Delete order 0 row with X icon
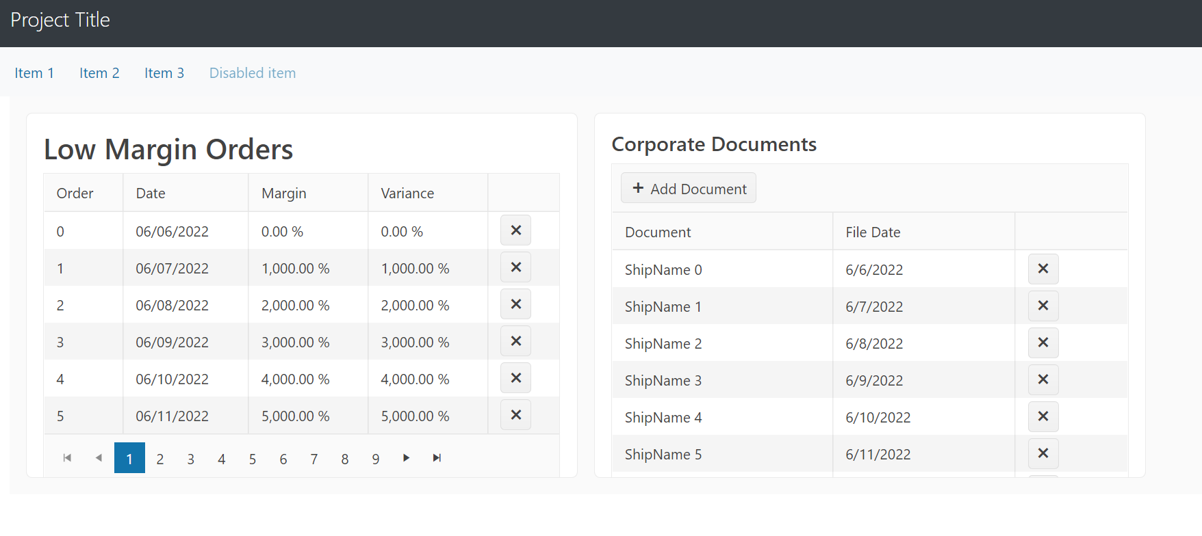Image resolution: width=1202 pixels, height=536 pixels. pyautogui.click(x=515, y=230)
